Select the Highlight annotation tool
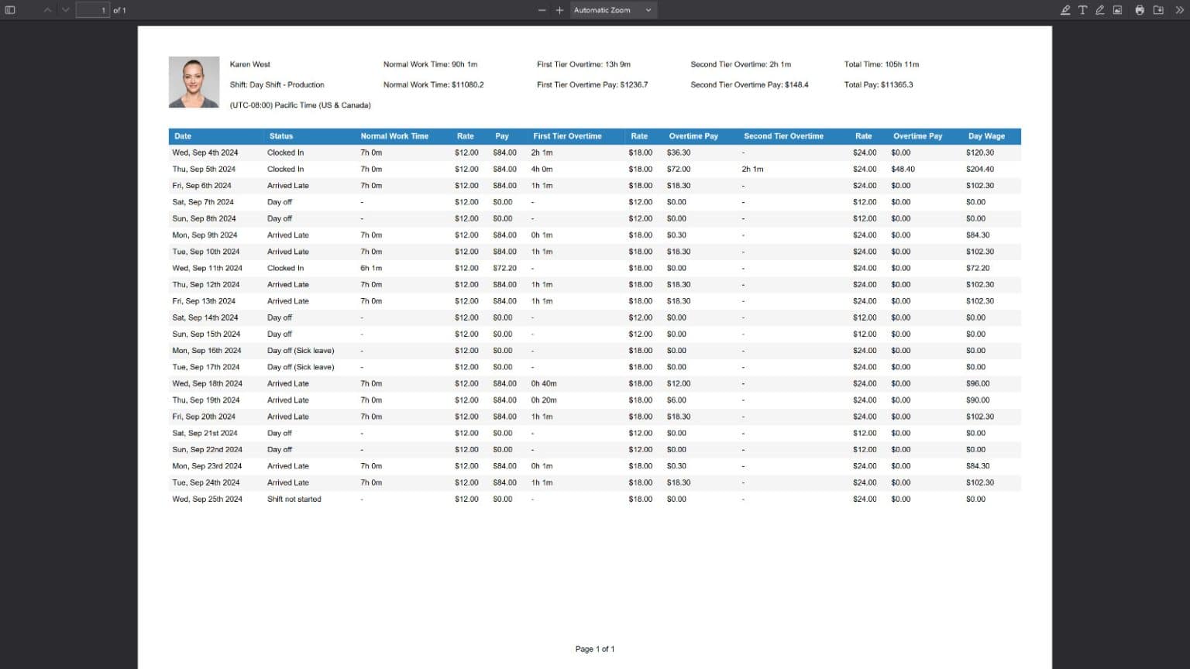The image size is (1190, 669). [1065, 10]
